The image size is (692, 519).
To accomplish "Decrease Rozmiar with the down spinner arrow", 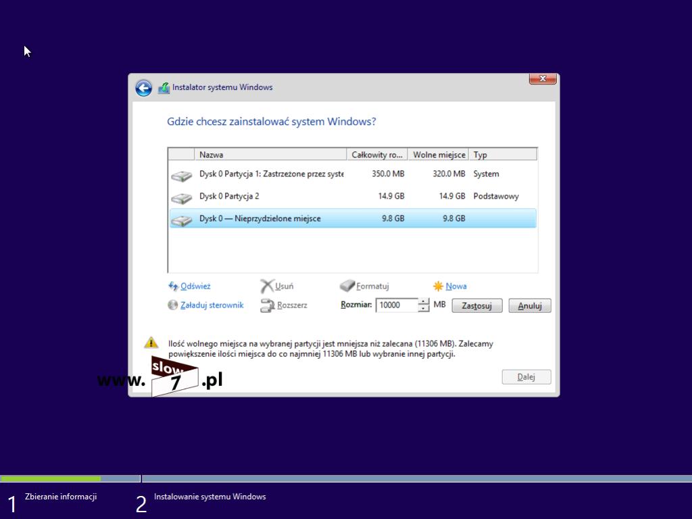I will (423, 308).
